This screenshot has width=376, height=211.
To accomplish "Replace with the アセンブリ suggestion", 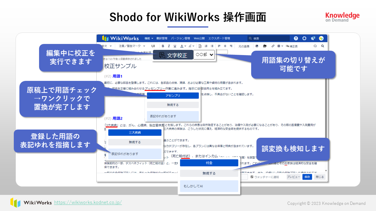I will tap(173, 96).
